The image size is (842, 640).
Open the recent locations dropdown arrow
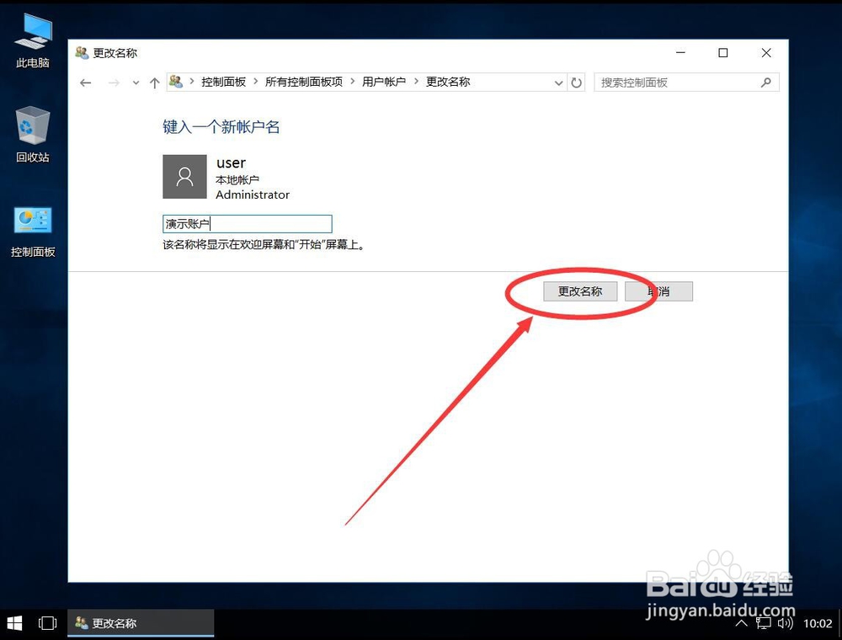pos(136,82)
